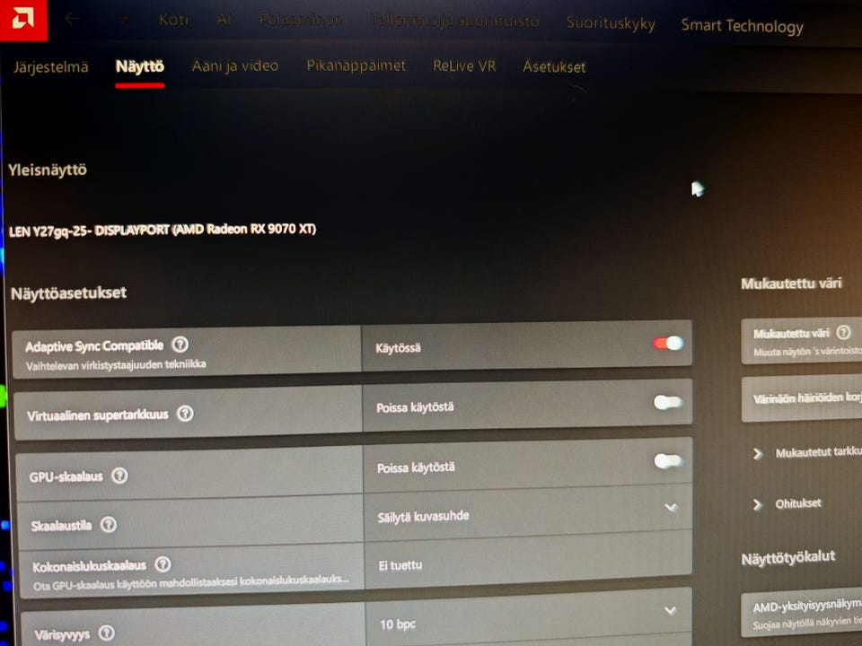Click LEN Y27gq-25 DISPLAYPORT display name

tap(163, 230)
